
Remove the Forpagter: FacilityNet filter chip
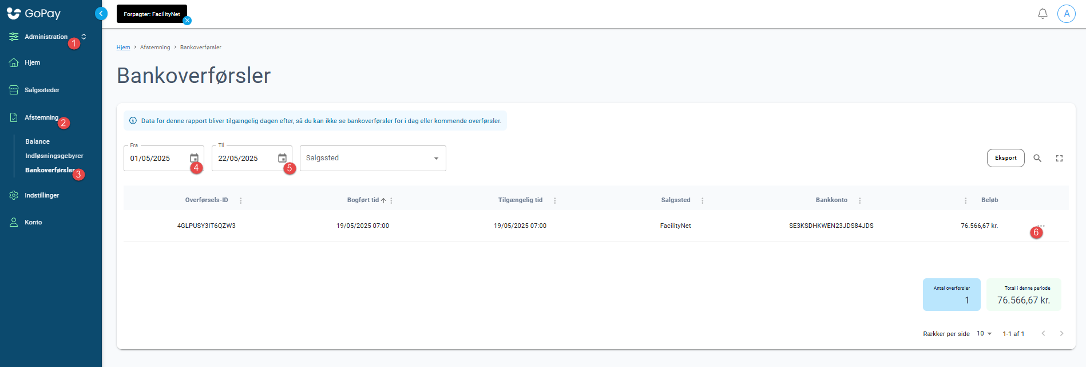pyautogui.click(x=187, y=21)
